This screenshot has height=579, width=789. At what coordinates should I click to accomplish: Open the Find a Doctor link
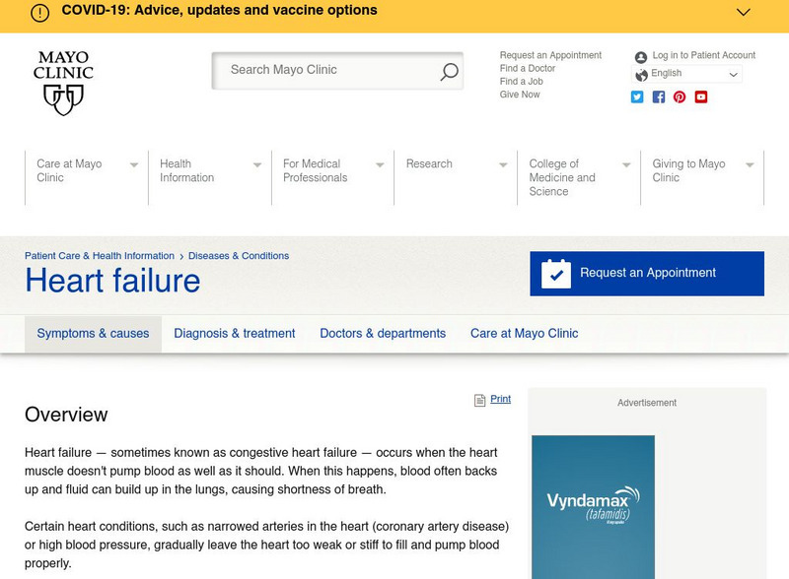(x=528, y=69)
